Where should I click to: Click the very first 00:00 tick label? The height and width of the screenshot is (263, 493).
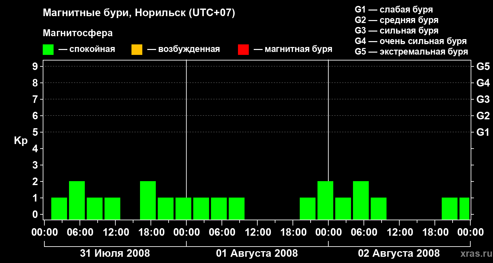44,232
